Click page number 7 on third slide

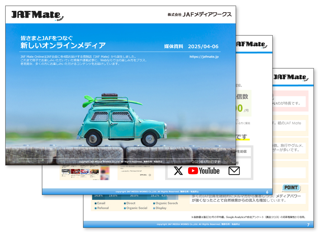pyautogui.click(x=308, y=225)
